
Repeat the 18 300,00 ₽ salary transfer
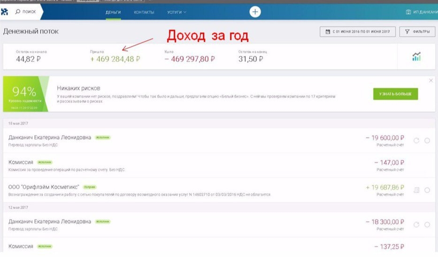[416, 225]
